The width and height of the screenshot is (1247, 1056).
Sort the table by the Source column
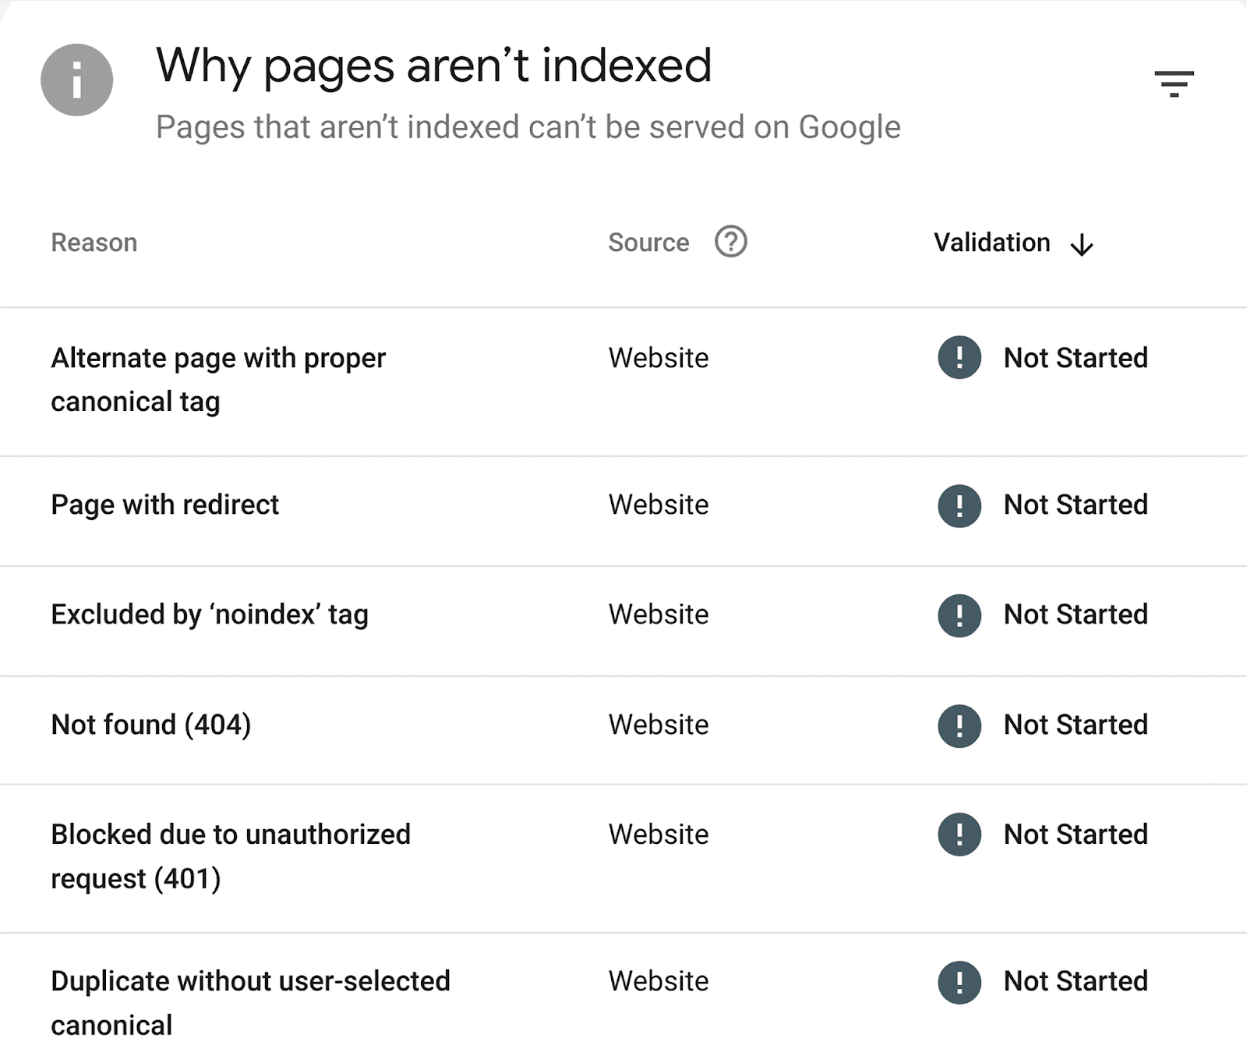(x=648, y=243)
